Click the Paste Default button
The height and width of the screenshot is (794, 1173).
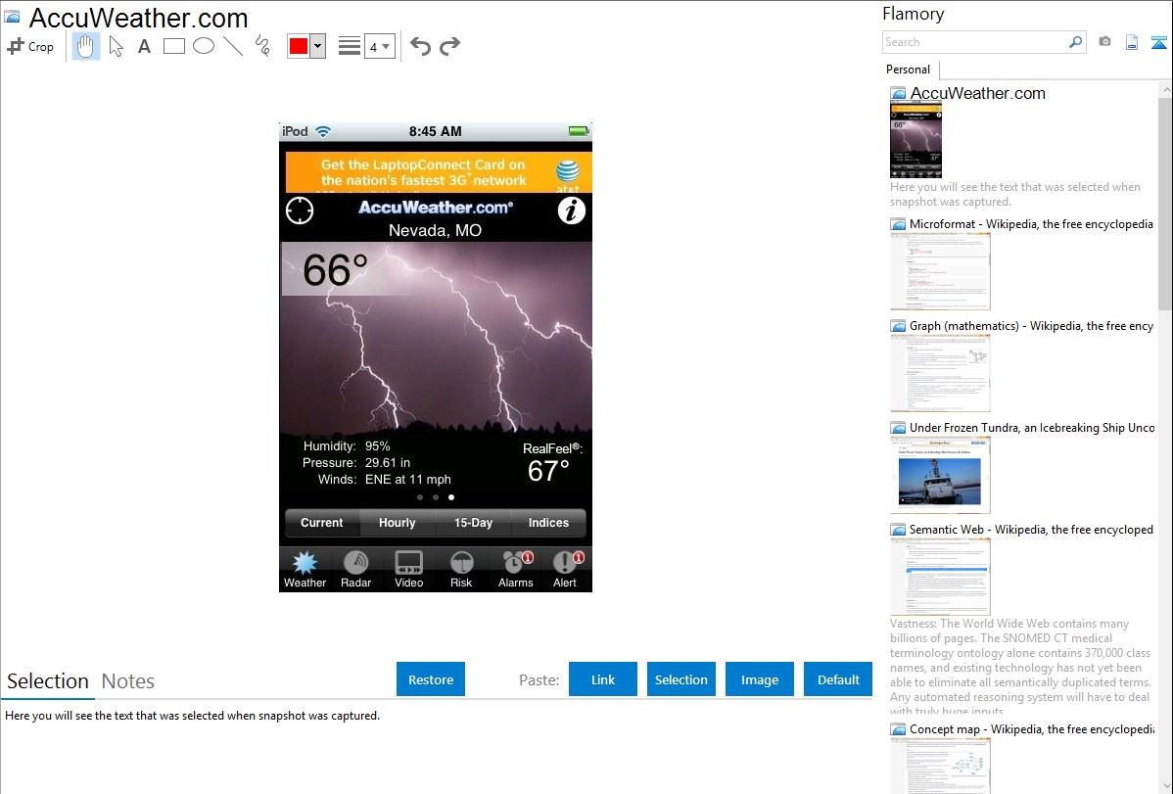838,679
